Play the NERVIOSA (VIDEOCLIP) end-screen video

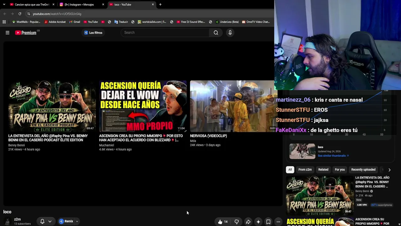(x=232, y=106)
